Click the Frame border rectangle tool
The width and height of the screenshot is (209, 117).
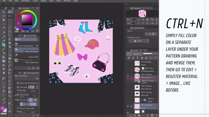(x=4, y=83)
